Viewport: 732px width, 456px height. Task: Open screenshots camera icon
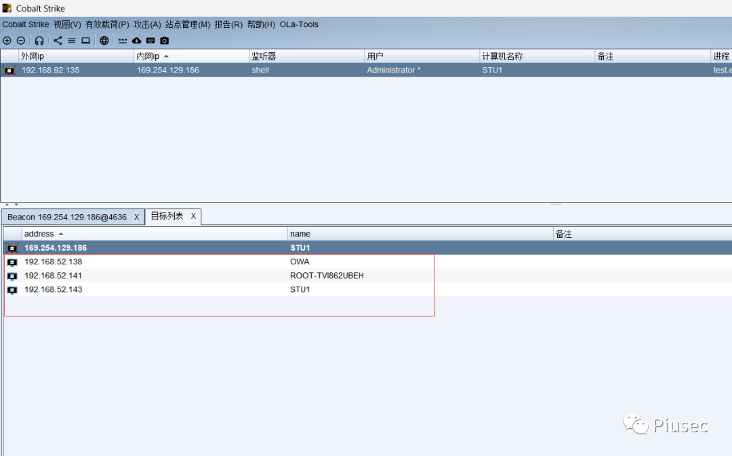pyautogui.click(x=165, y=41)
